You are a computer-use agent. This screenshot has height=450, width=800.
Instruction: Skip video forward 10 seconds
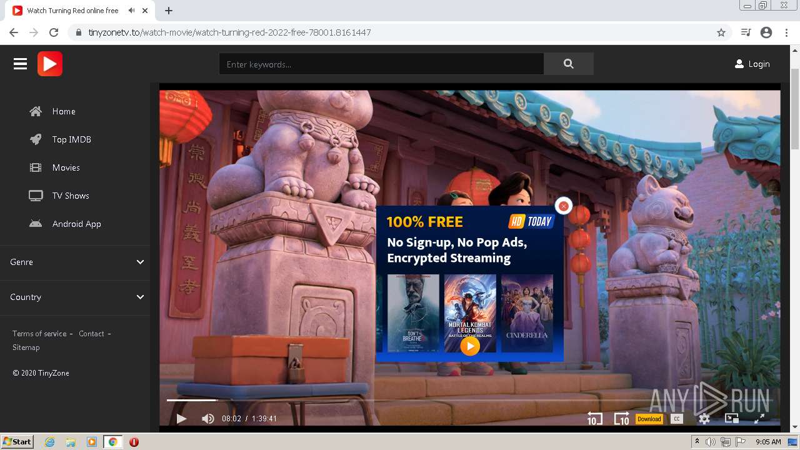(x=621, y=419)
